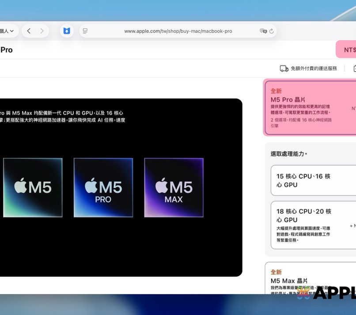Click the M5 chip image

pos(33,187)
